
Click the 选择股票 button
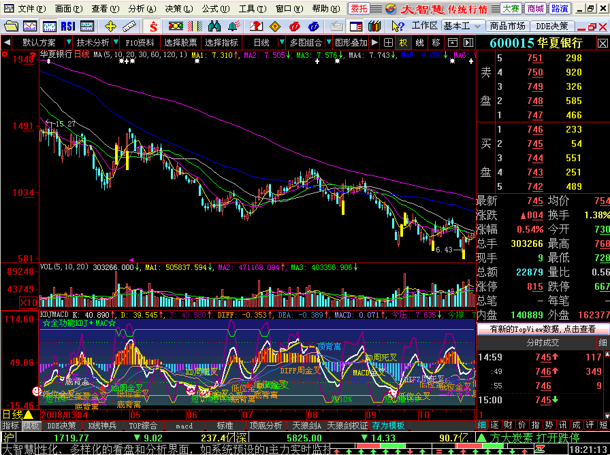pos(180,42)
